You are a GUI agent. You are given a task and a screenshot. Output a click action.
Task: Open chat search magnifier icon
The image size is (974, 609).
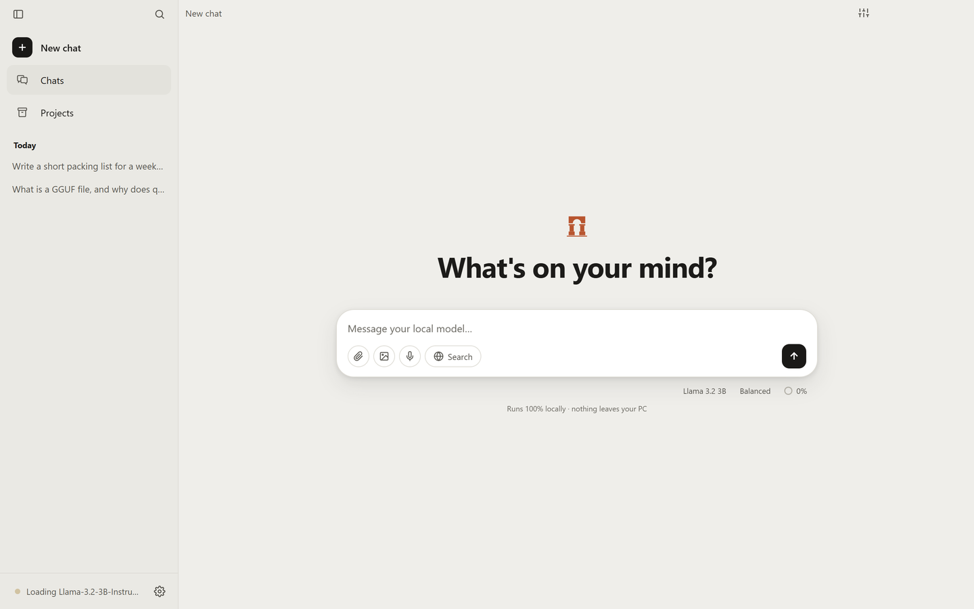click(x=160, y=14)
